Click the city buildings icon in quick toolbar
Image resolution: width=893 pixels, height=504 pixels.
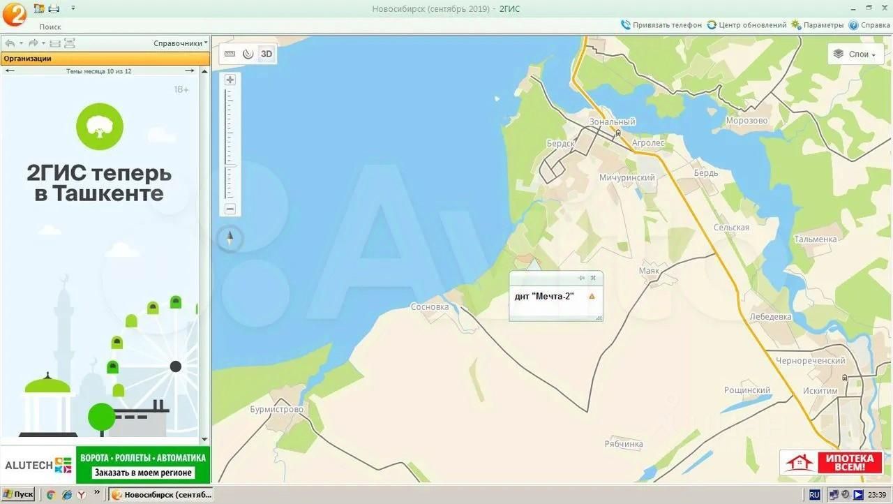[x=39, y=8]
